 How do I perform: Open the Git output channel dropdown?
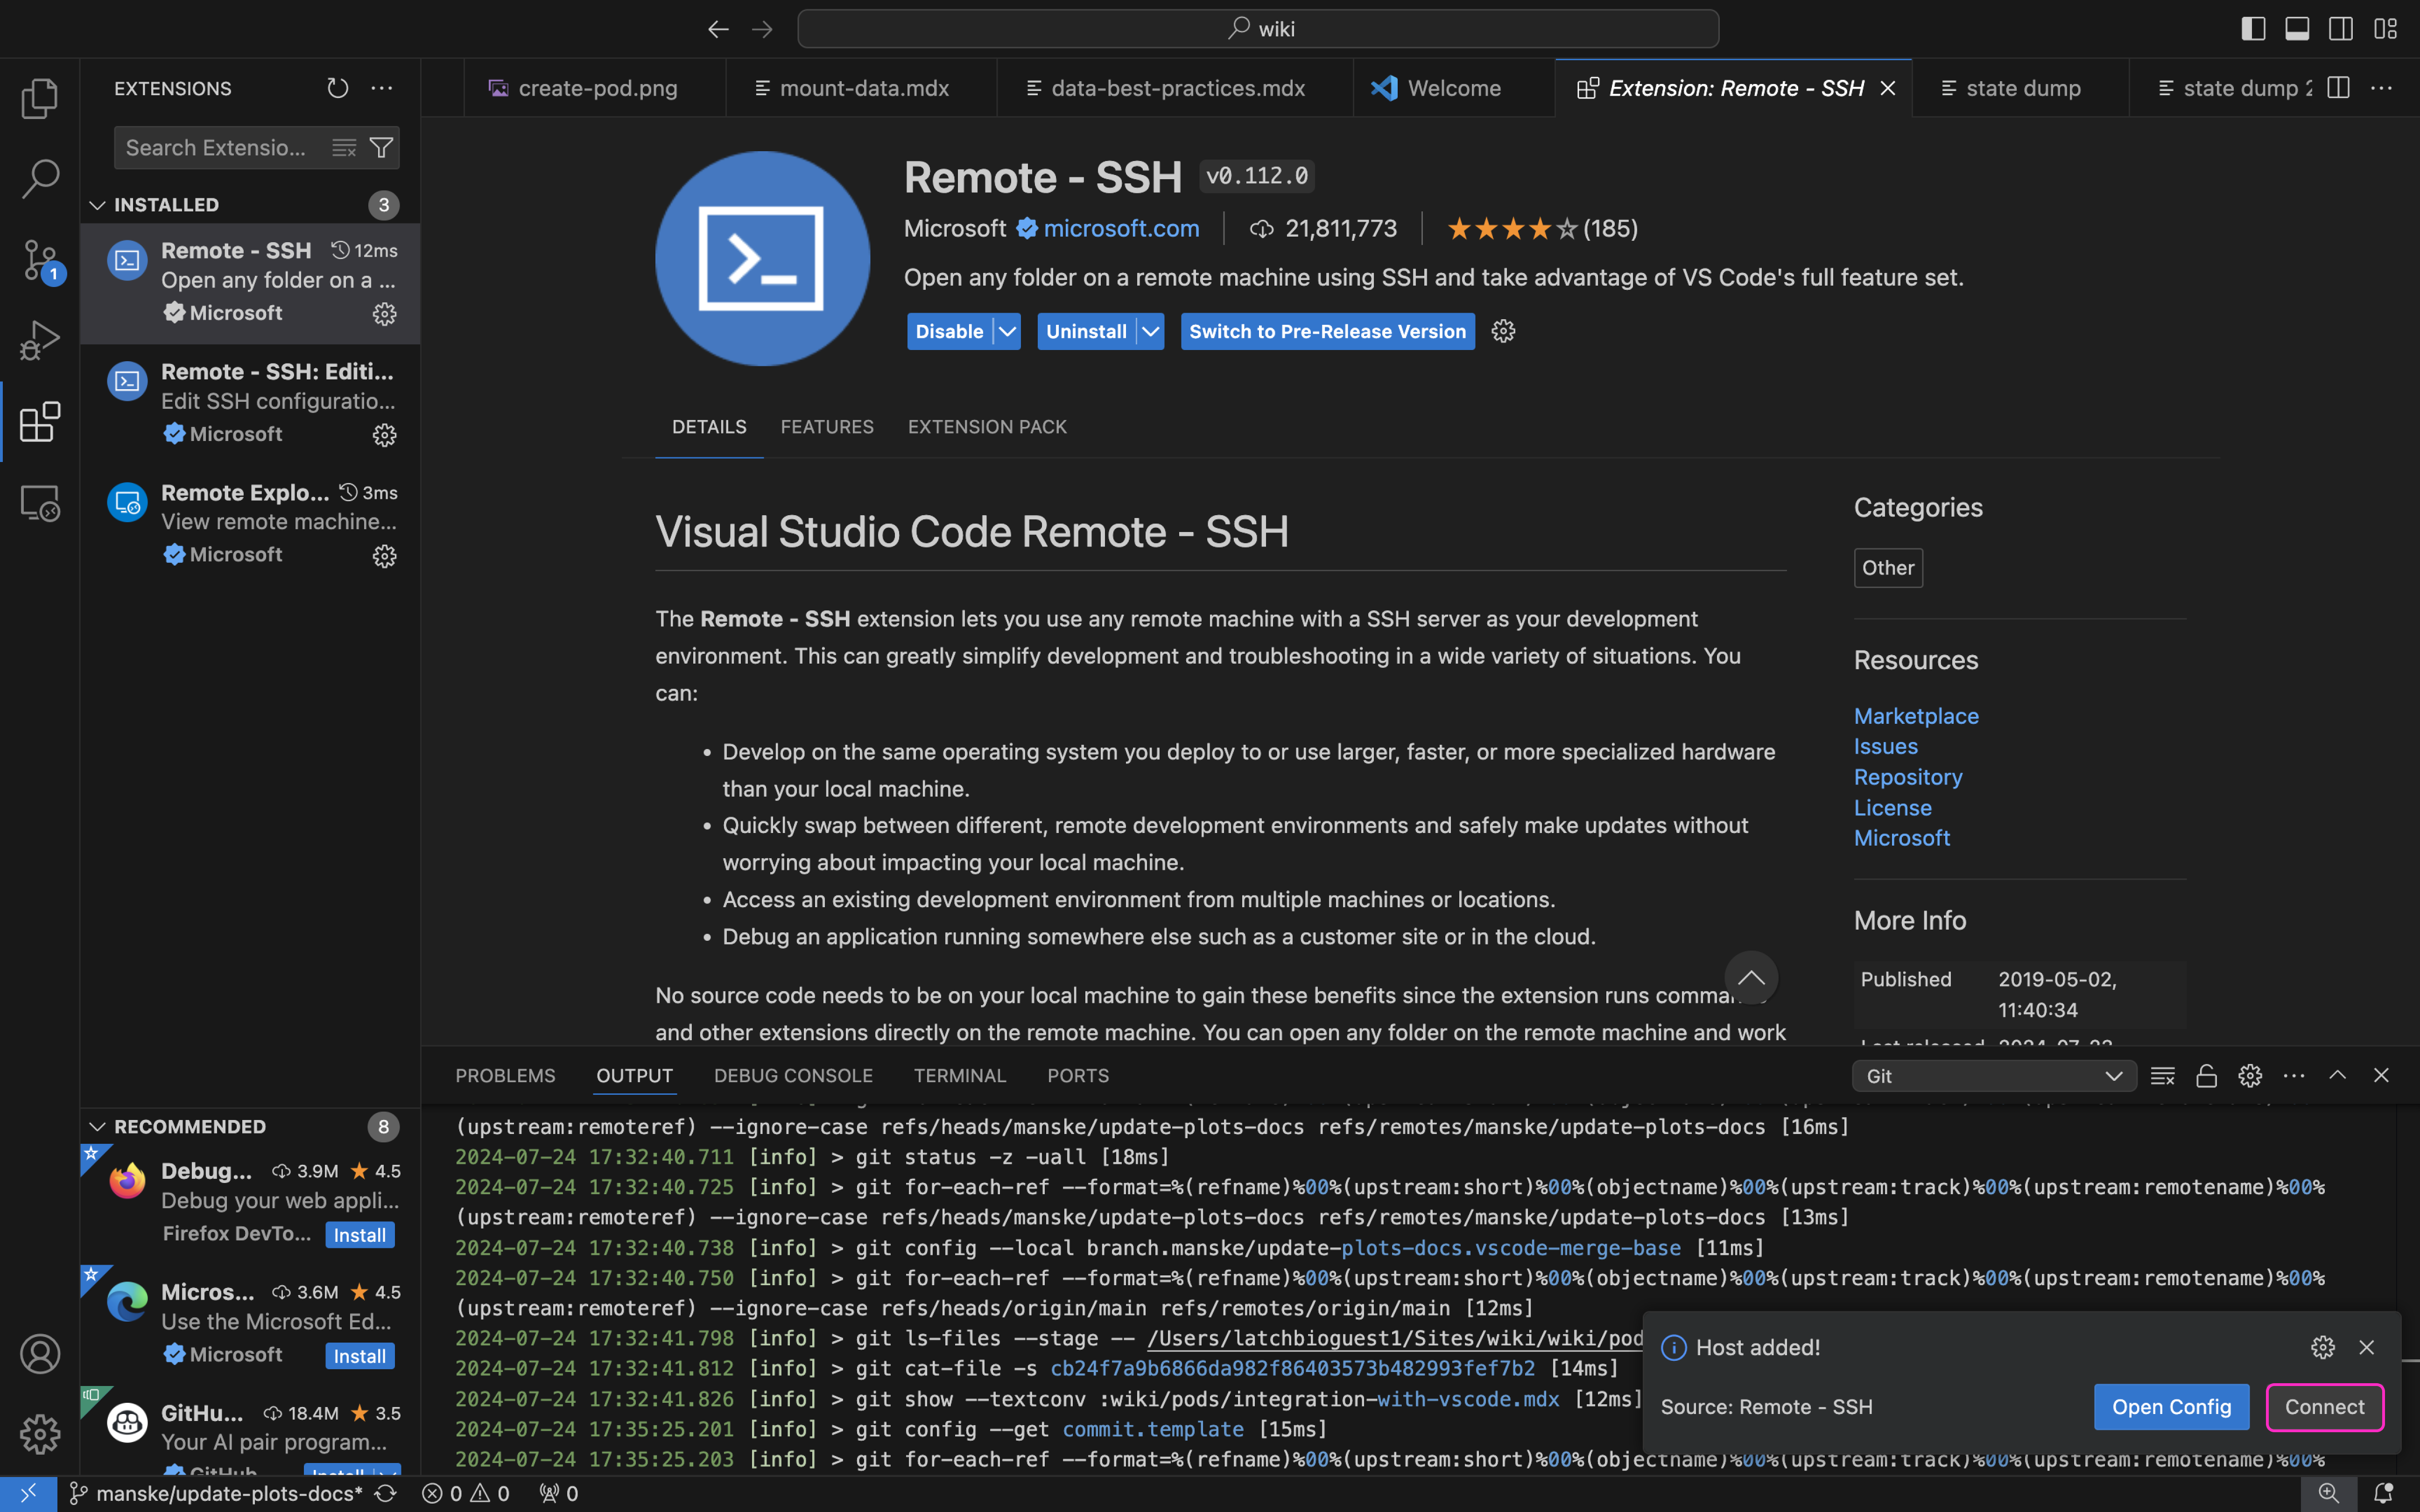tap(1994, 1076)
